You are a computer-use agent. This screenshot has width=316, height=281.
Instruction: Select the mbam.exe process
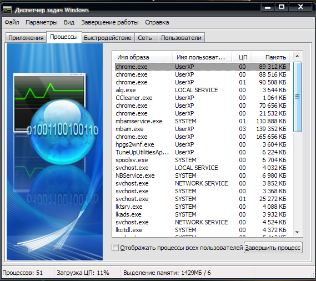[202, 129]
